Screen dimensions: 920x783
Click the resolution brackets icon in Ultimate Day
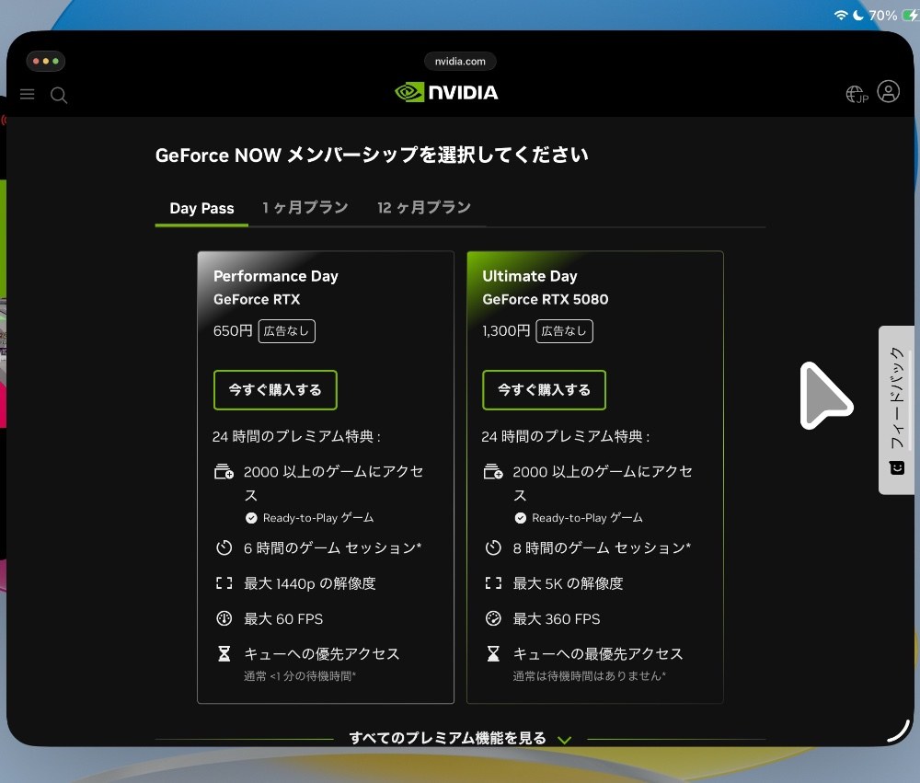(x=493, y=582)
